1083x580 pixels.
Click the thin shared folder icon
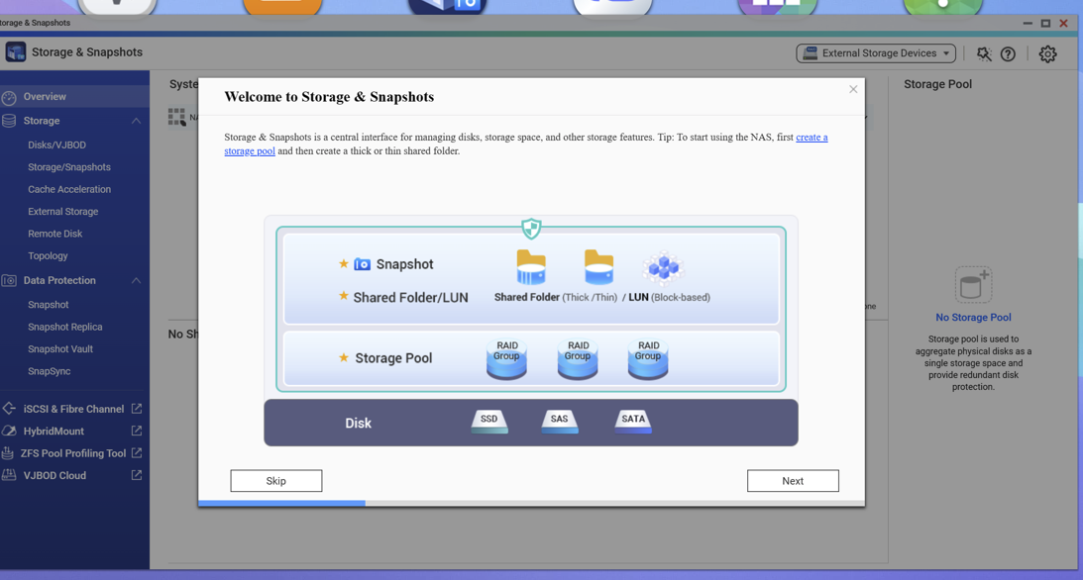pos(598,267)
